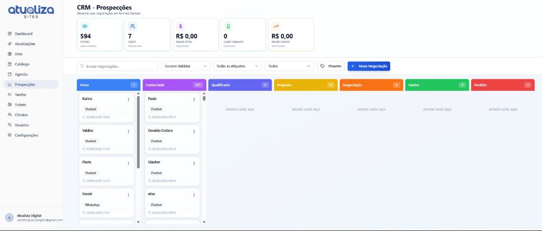Click the award icon on Leads Ganhos card

click(228, 26)
